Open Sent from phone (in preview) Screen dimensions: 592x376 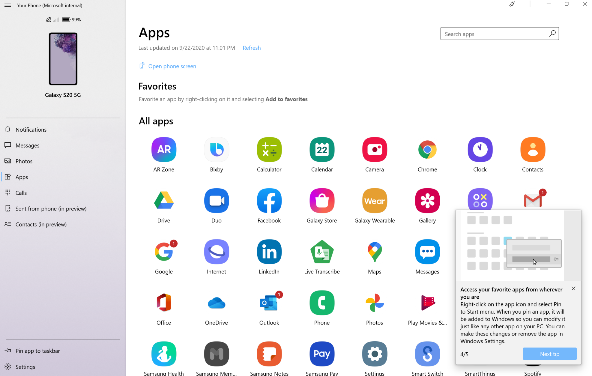point(51,209)
